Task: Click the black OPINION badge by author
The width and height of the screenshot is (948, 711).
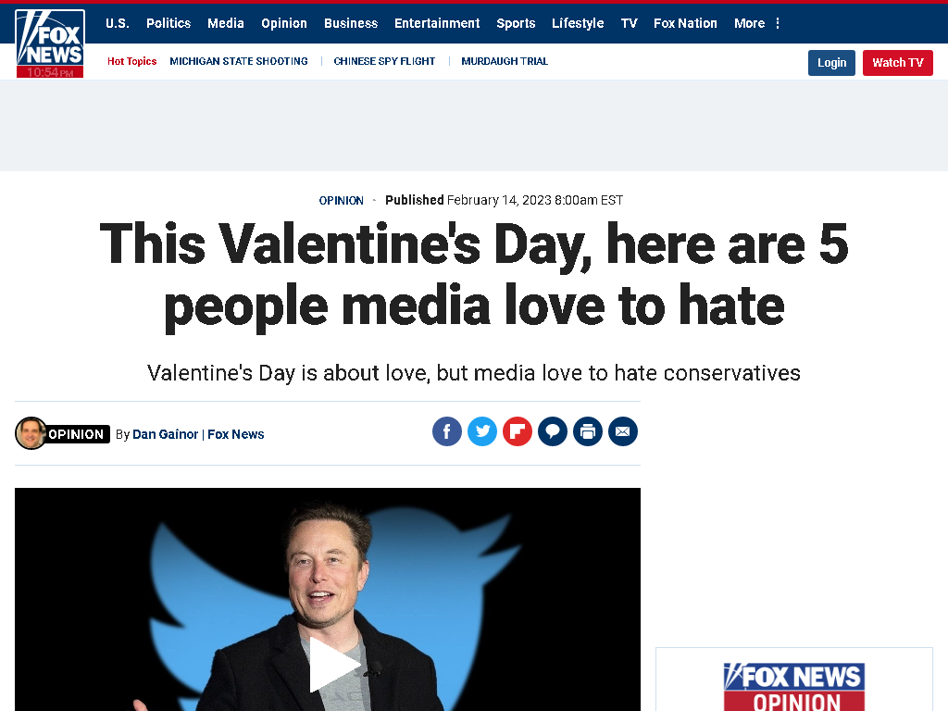Action: 77,434
